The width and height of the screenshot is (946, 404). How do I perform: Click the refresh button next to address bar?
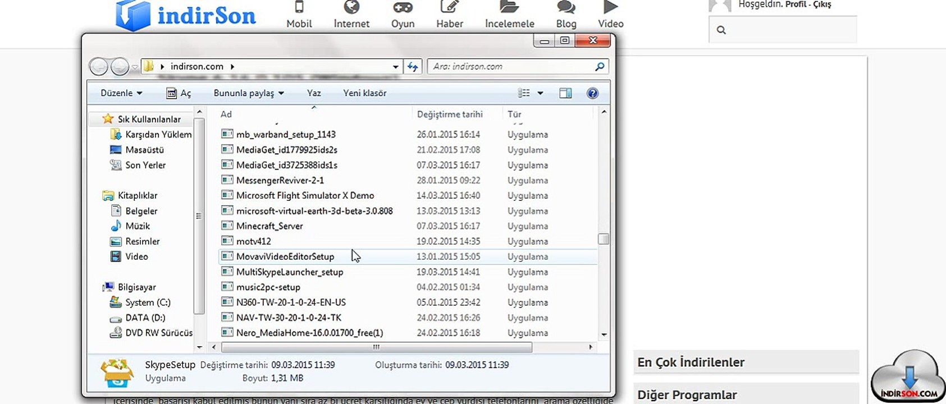point(413,67)
